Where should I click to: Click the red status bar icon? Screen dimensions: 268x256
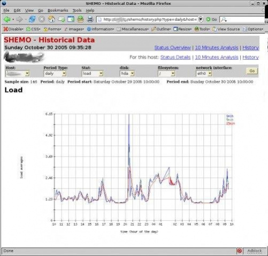point(239,251)
